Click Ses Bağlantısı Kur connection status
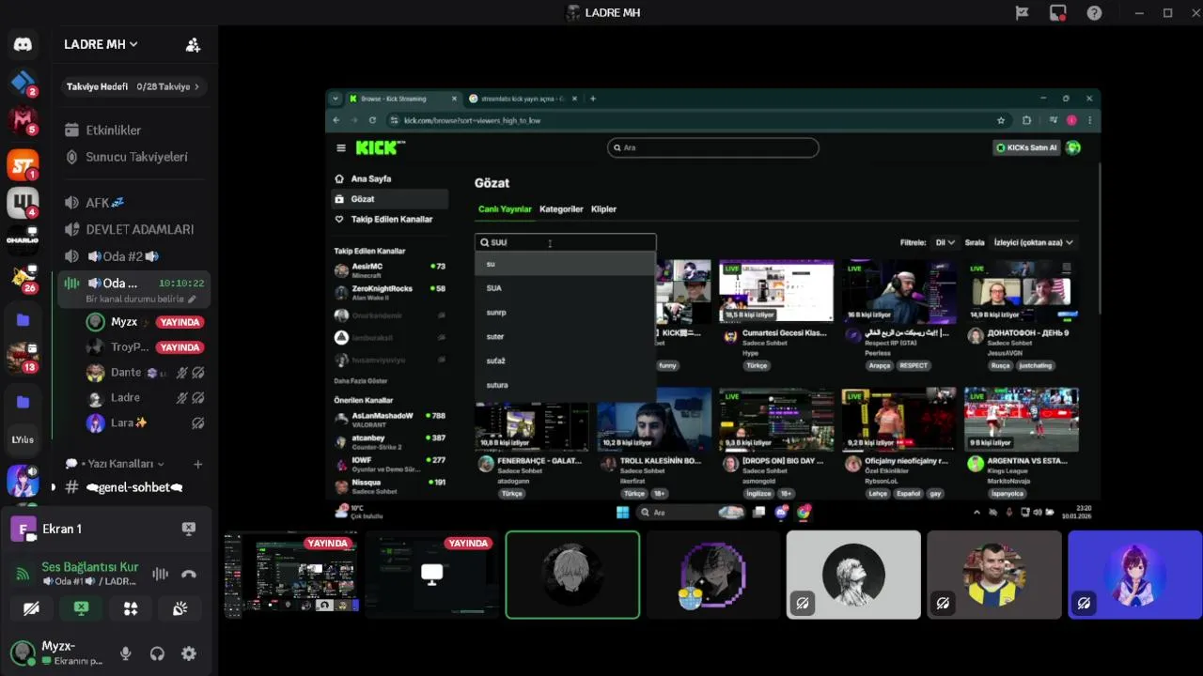1203x676 pixels. click(90, 567)
